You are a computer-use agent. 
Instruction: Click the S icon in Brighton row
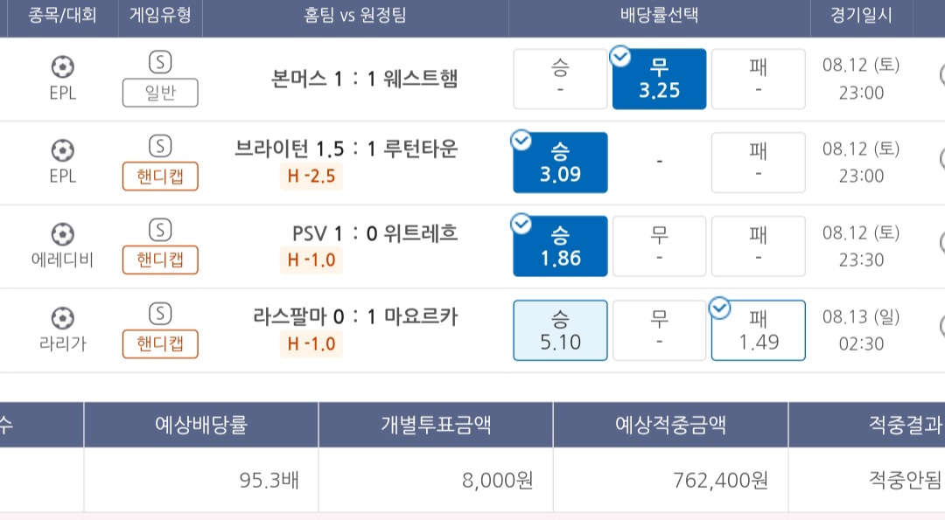coord(160,146)
